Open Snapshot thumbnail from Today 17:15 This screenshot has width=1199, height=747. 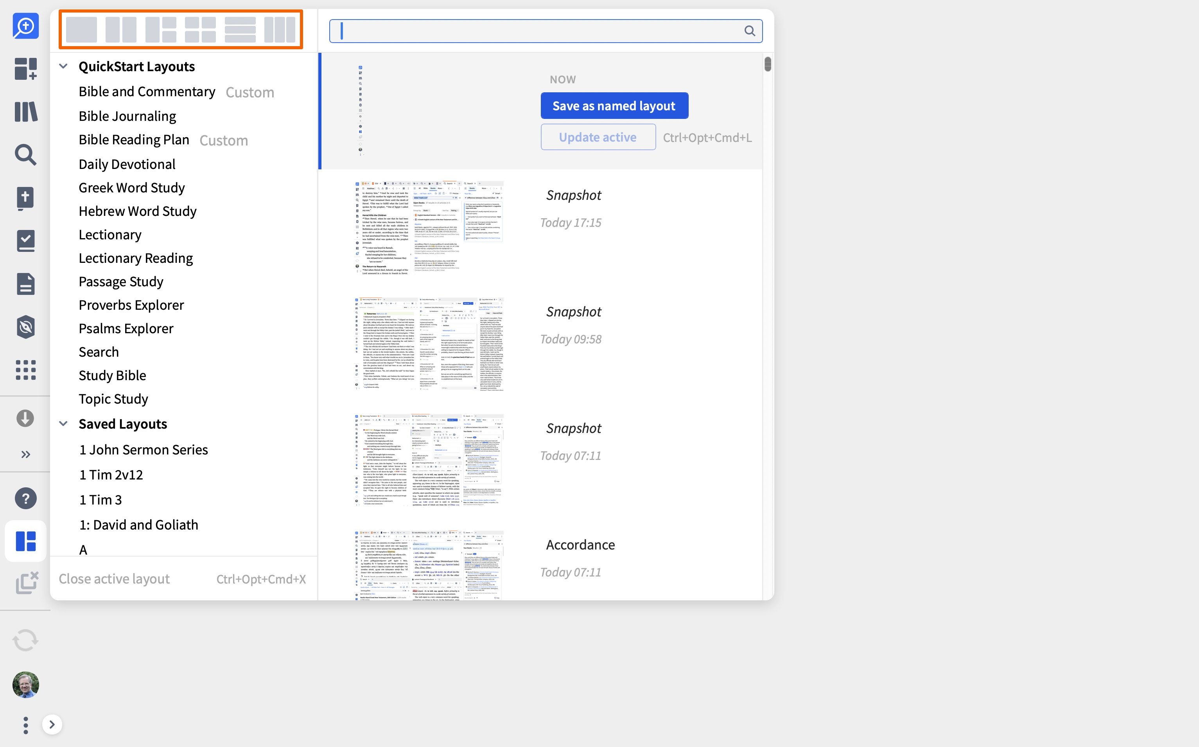point(429,228)
